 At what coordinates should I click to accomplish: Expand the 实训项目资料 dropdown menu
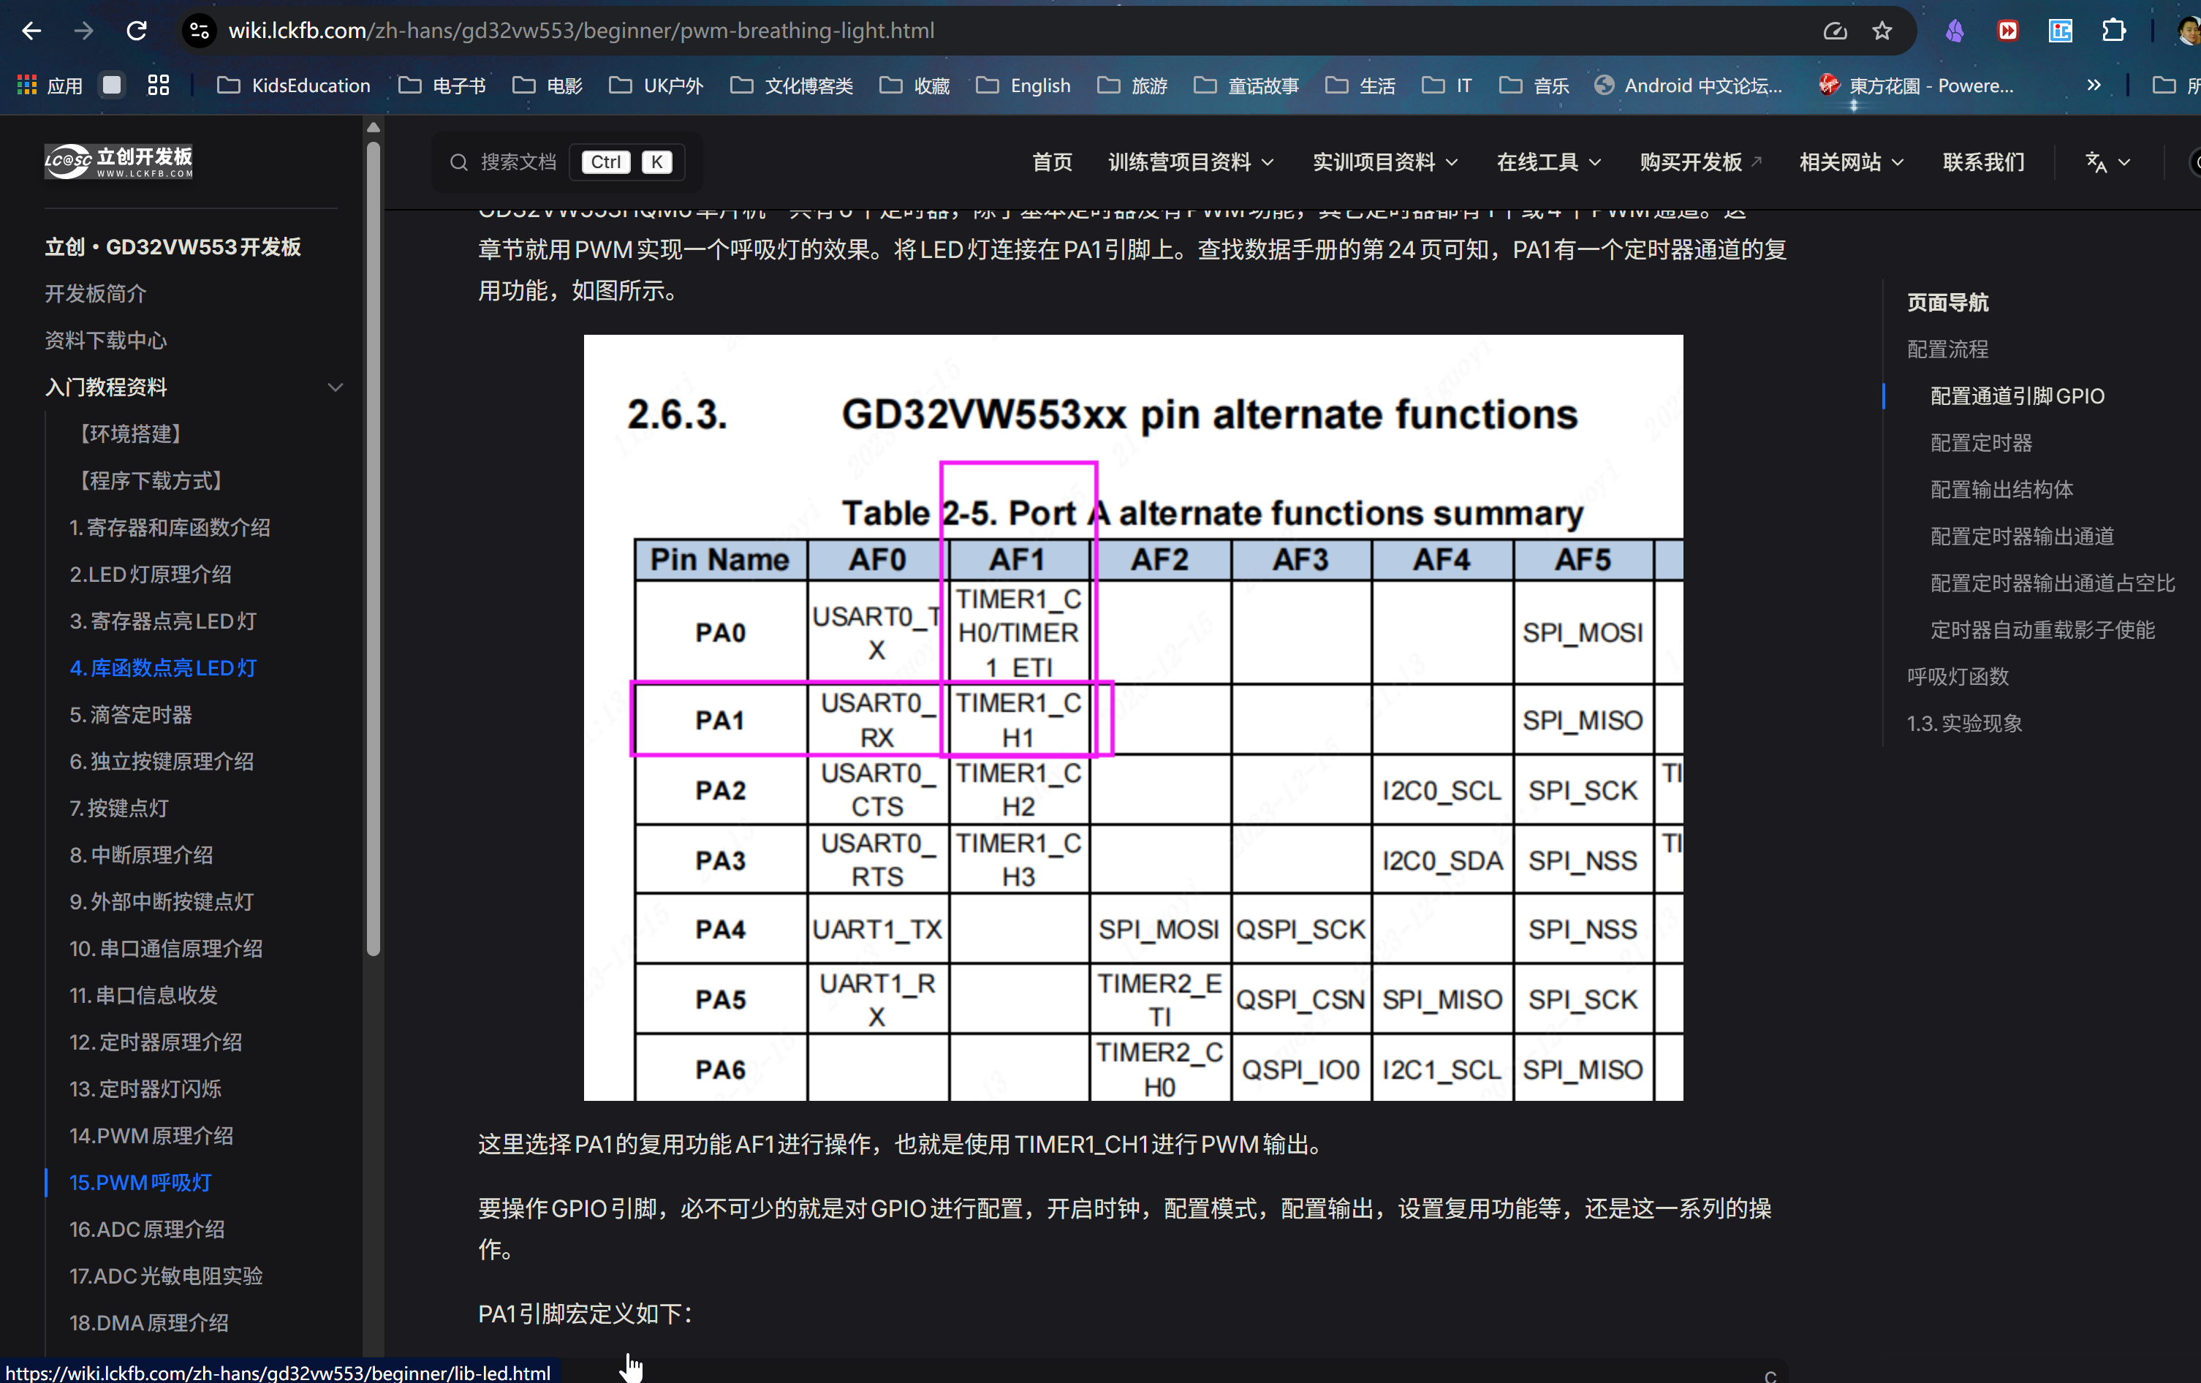tap(1384, 162)
